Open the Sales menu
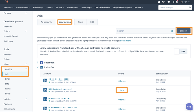The image size is (194, 112). point(50,8)
